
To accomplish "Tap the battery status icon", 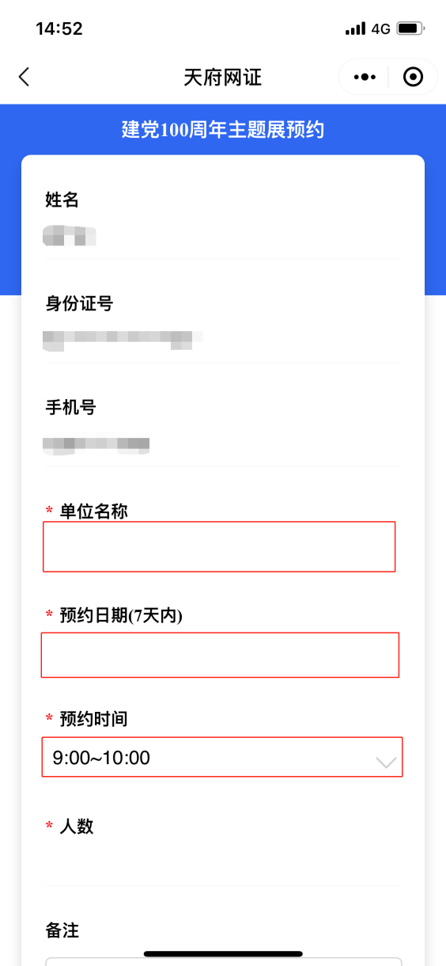I will (x=410, y=29).
